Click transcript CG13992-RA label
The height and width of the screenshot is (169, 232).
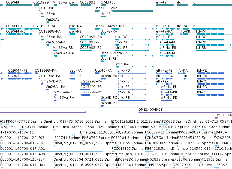(x=91, y=37)
